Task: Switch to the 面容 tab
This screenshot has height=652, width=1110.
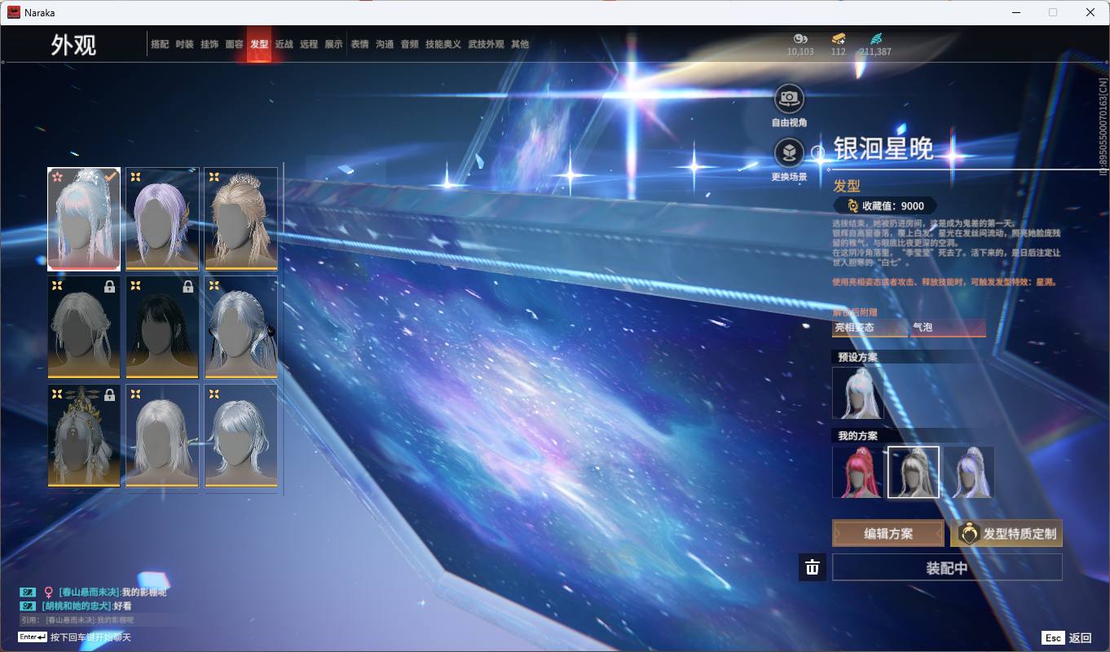Action: [x=234, y=44]
